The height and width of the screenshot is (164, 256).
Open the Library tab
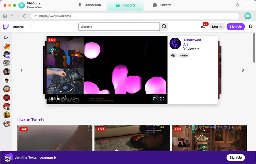[162, 5]
